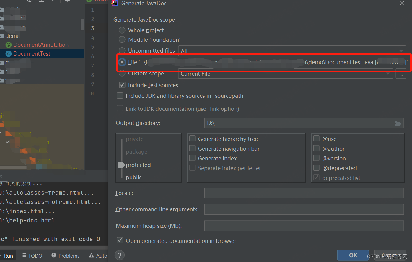412x262 pixels.
Task: Toggle the deprecated list checkbox
Action: [316, 178]
